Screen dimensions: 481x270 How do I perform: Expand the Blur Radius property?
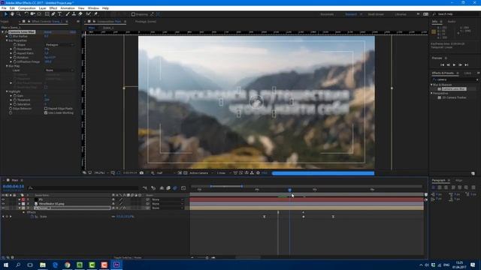[x=7, y=36]
